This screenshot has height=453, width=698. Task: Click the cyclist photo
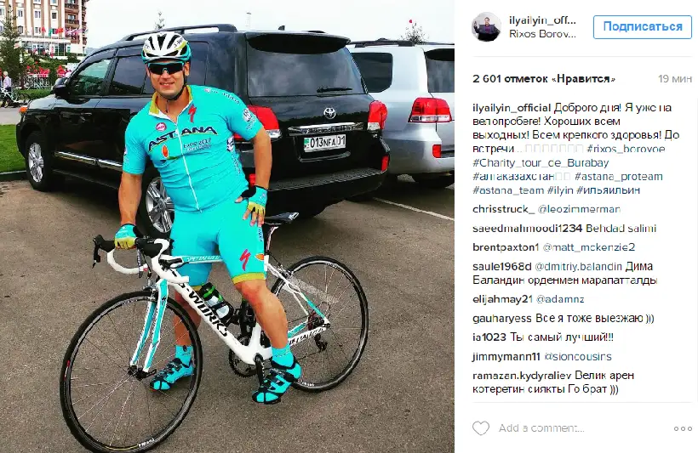click(227, 227)
